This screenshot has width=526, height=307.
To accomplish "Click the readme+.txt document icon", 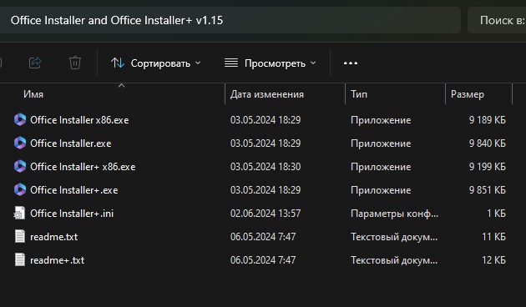I will (x=20, y=259).
